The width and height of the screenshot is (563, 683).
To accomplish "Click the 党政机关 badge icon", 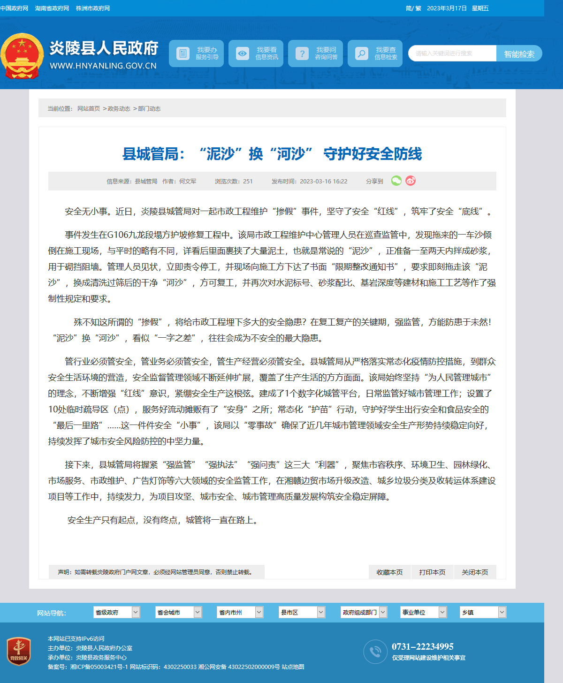I will tap(19, 652).
